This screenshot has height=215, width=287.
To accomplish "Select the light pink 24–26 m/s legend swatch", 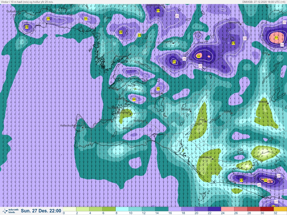I will click(x=228, y=209).
